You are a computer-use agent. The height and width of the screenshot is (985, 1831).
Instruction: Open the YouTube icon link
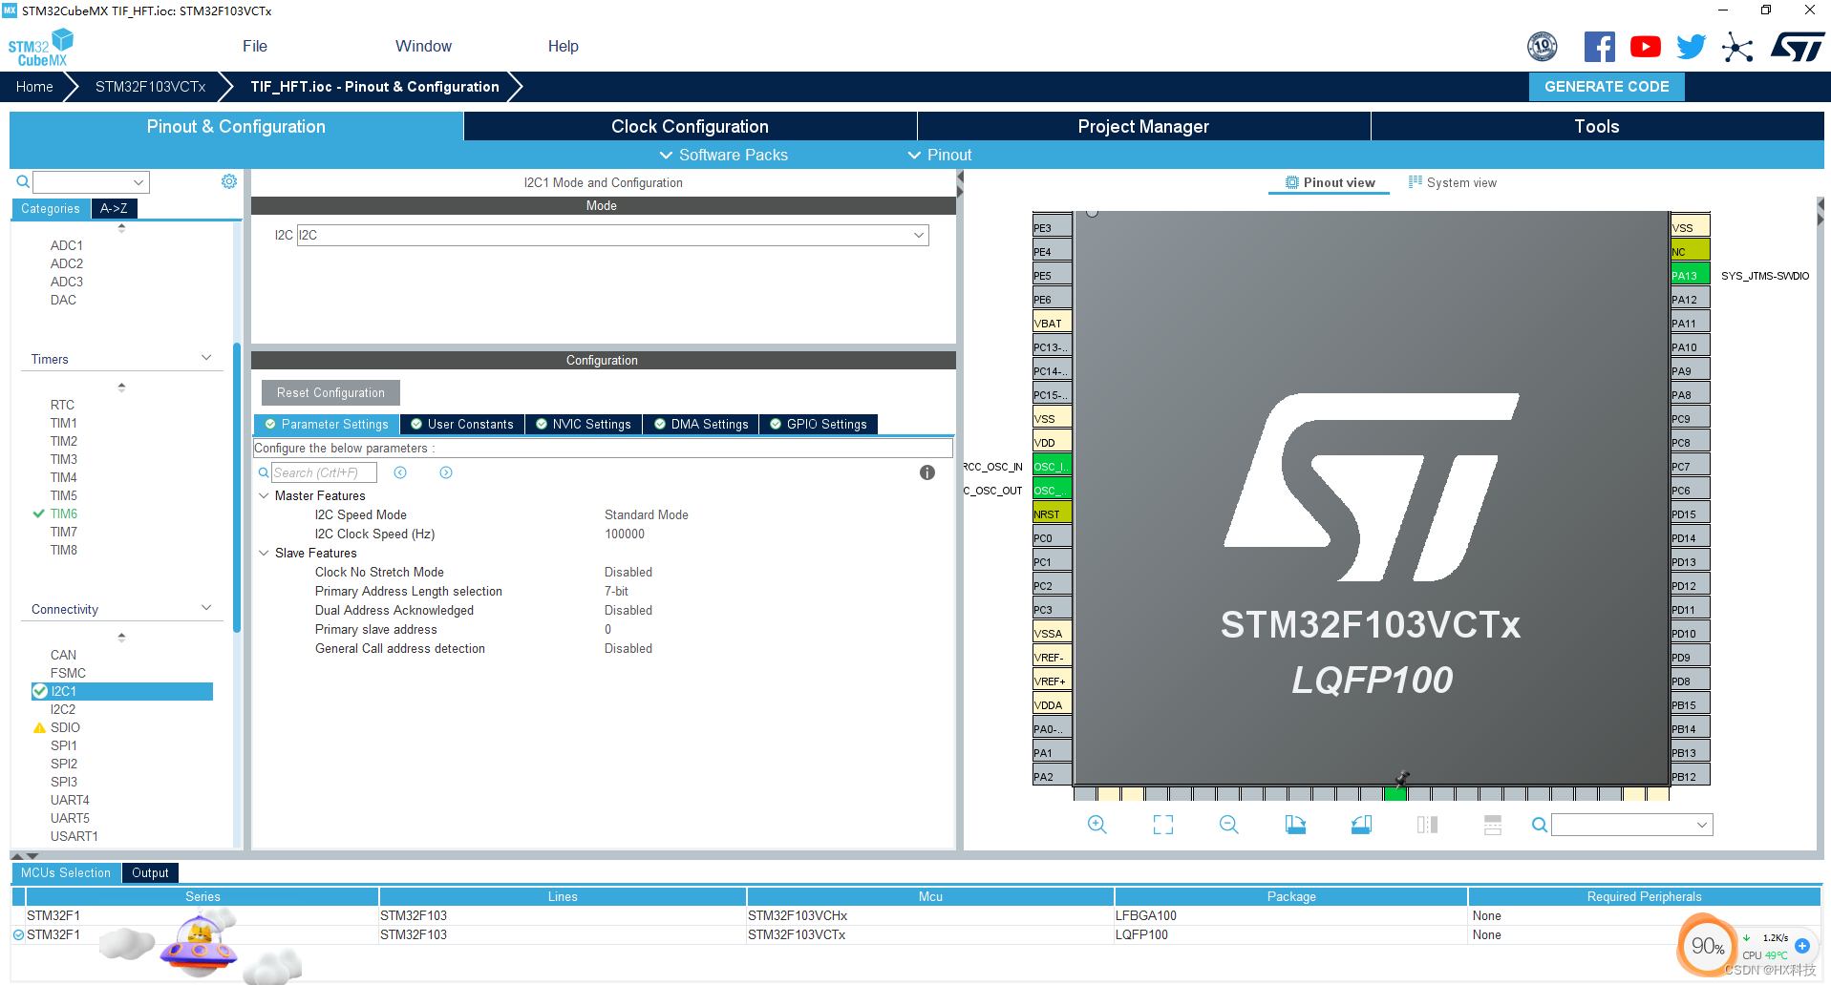click(x=1645, y=46)
